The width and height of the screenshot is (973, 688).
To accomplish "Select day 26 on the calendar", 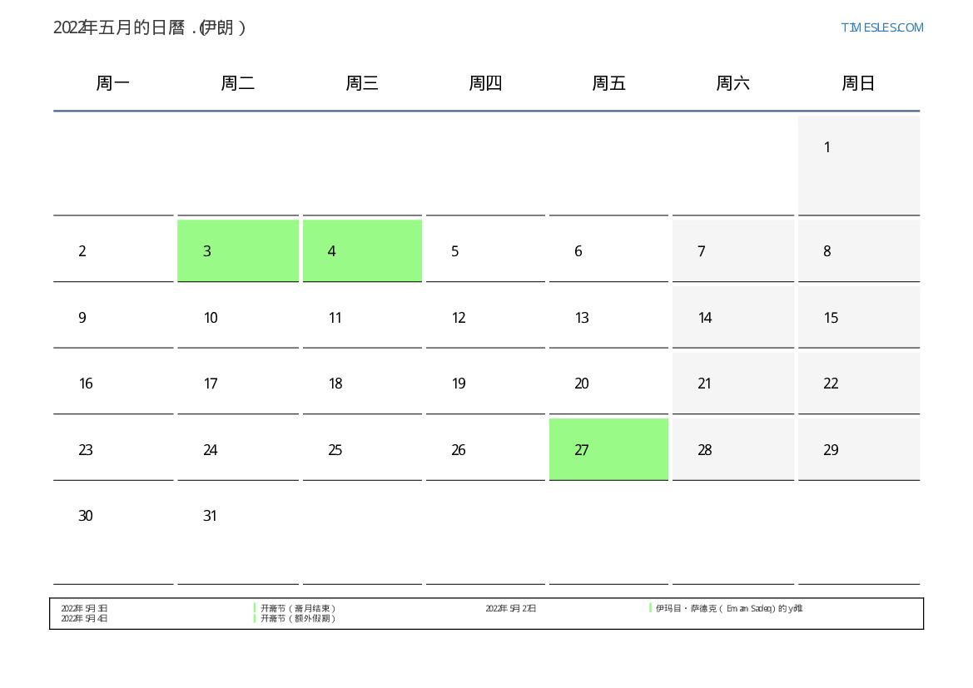I will pos(485,449).
